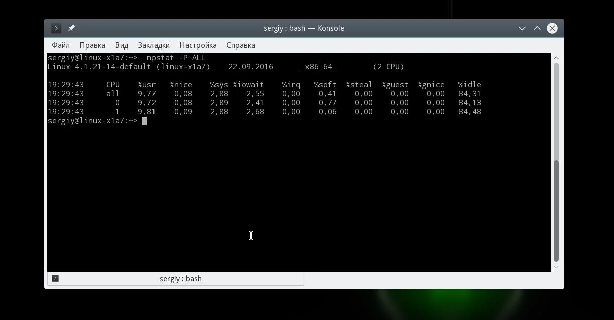Viewport: 614px width, 320px height.
Task: Click the '(2 CPU)' text
Action: pyautogui.click(x=388, y=67)
